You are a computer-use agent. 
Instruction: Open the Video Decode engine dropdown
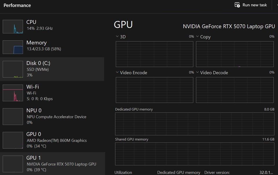pyautogui.click(x=197, y=72)
